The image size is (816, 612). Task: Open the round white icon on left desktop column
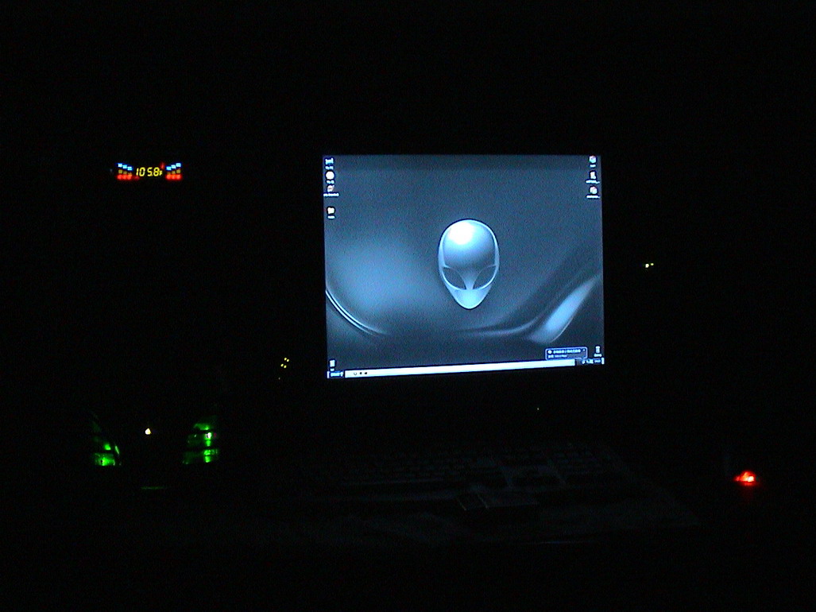[330, 176]
